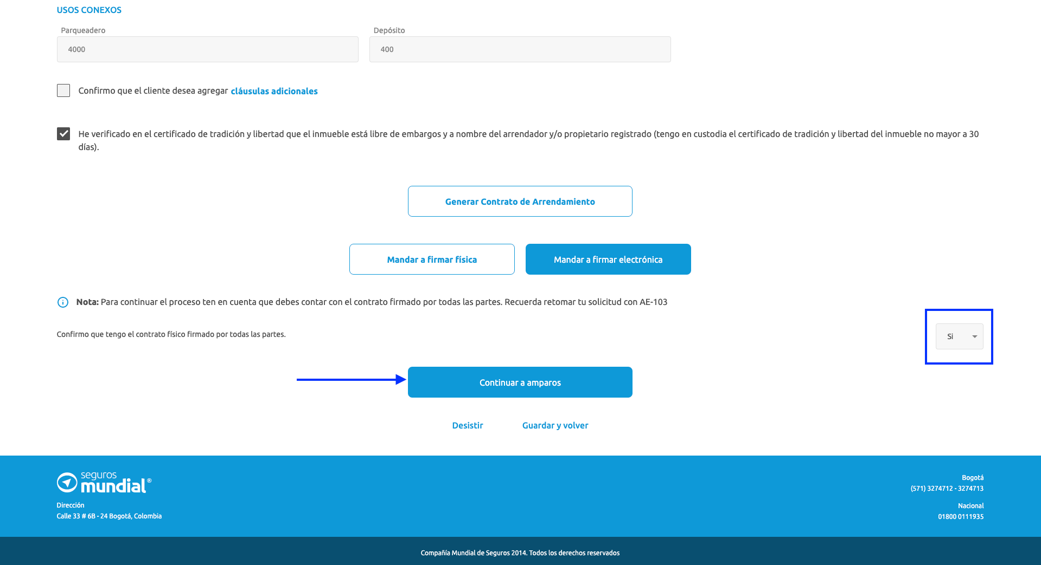Click the info icon beside Nota

[x=63, y=302]
